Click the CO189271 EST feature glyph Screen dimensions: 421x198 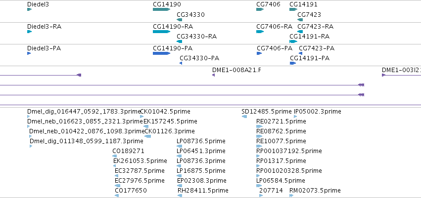(115, 156)
